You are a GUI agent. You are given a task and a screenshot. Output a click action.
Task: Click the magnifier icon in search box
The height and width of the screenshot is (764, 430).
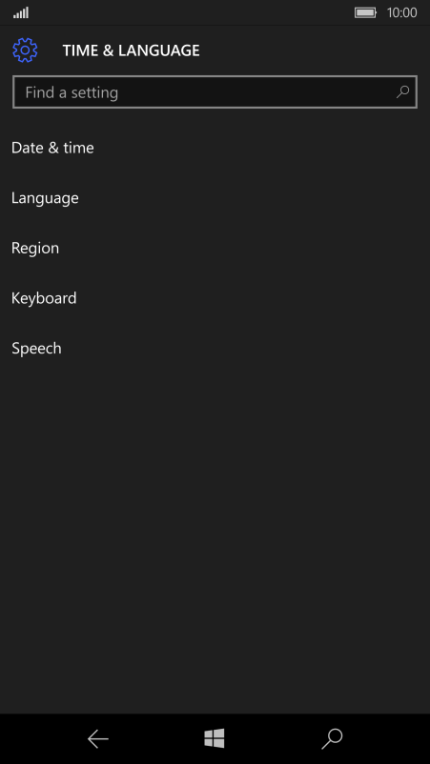pos(402,91)
